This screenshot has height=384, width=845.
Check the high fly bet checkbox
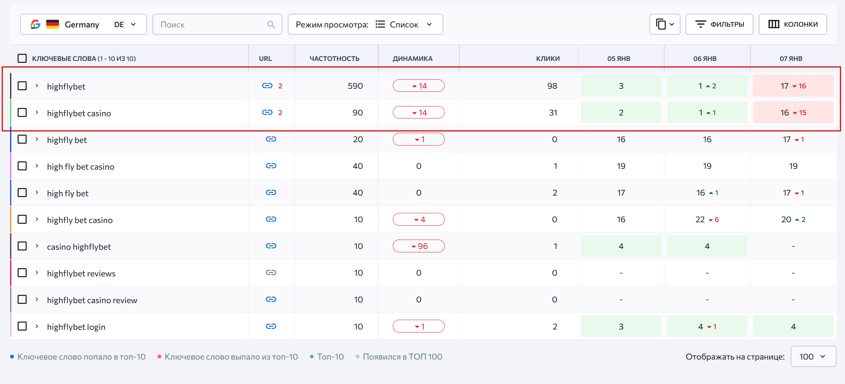(x=22, y=193)
